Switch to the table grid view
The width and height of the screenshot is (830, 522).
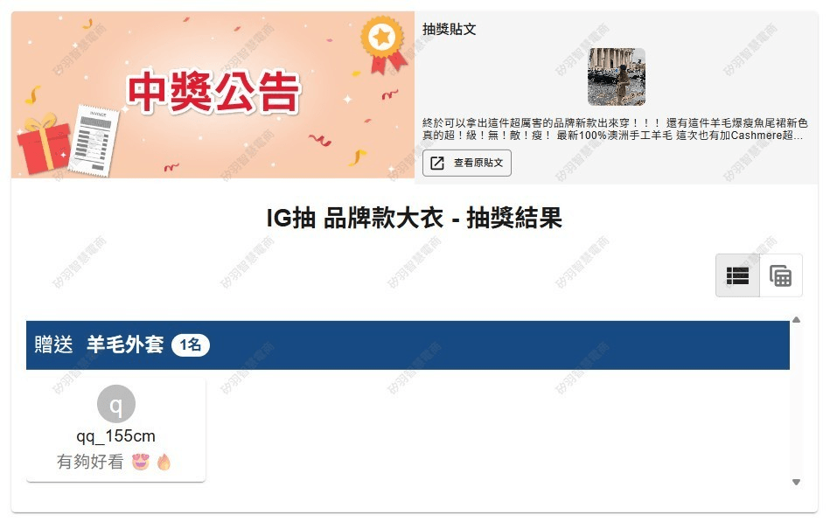(x=781, y=275)
